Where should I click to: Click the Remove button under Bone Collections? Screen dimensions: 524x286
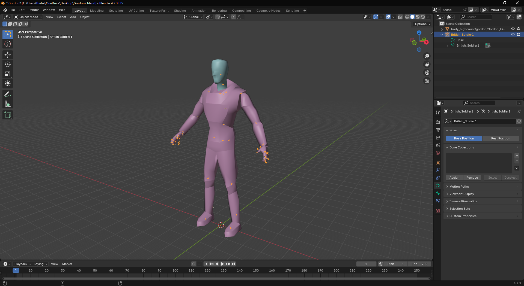coord(472,178)
